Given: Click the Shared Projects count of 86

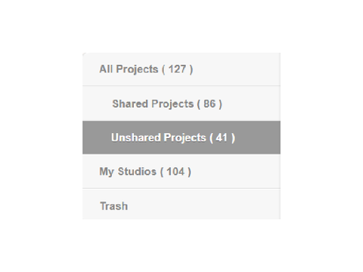Looking at the screenshot, I should (209, 104).
